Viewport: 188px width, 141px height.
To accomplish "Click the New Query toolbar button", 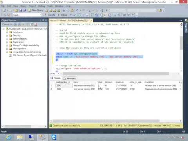I will click(36, 10).
